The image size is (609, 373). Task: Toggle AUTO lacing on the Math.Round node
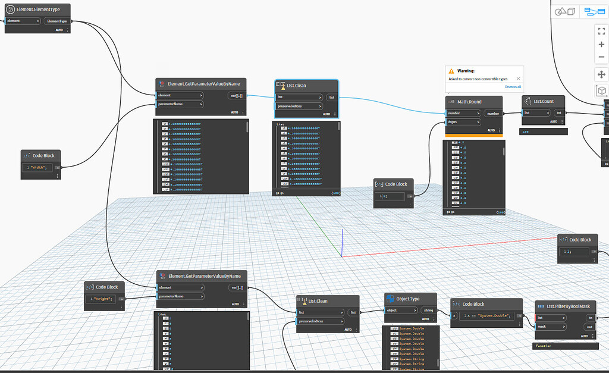pyautogui.click(x=491, y=130)
